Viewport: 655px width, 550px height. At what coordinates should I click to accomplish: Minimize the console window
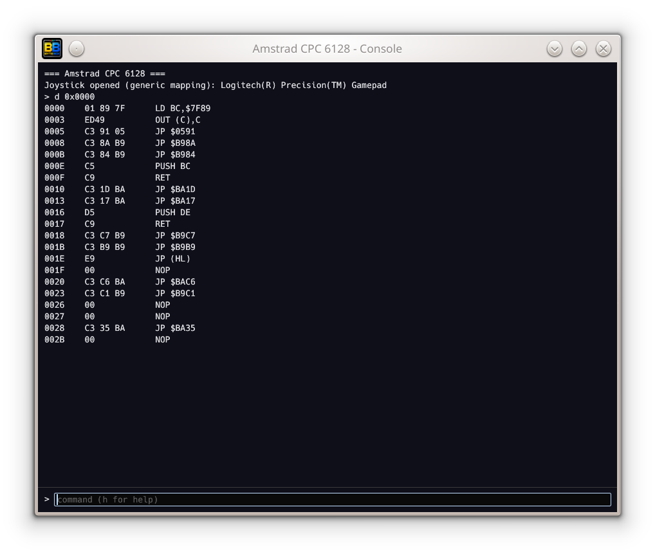555,49
